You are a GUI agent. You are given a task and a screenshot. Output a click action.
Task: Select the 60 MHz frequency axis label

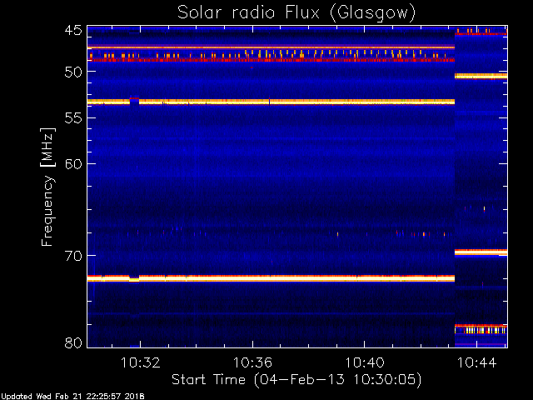pyautogui.click(x=73, y=164)
